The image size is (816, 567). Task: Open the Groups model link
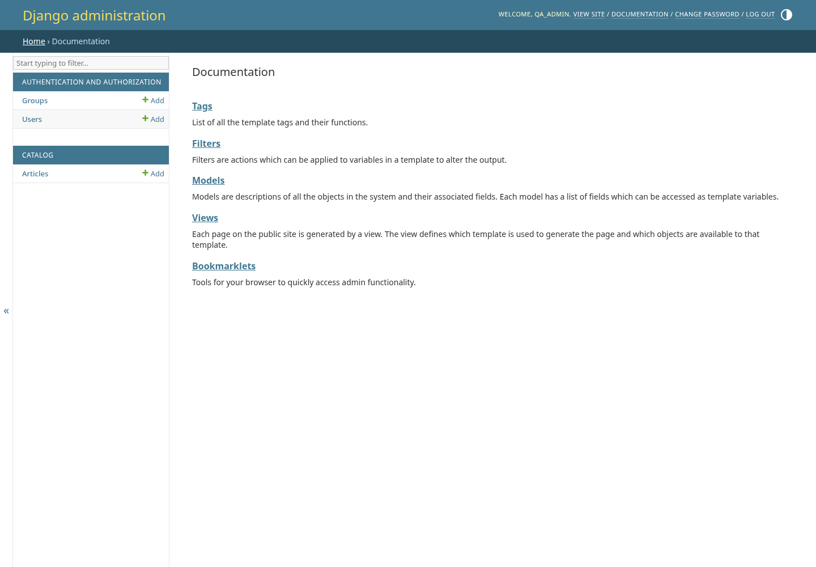coord(35,100)
